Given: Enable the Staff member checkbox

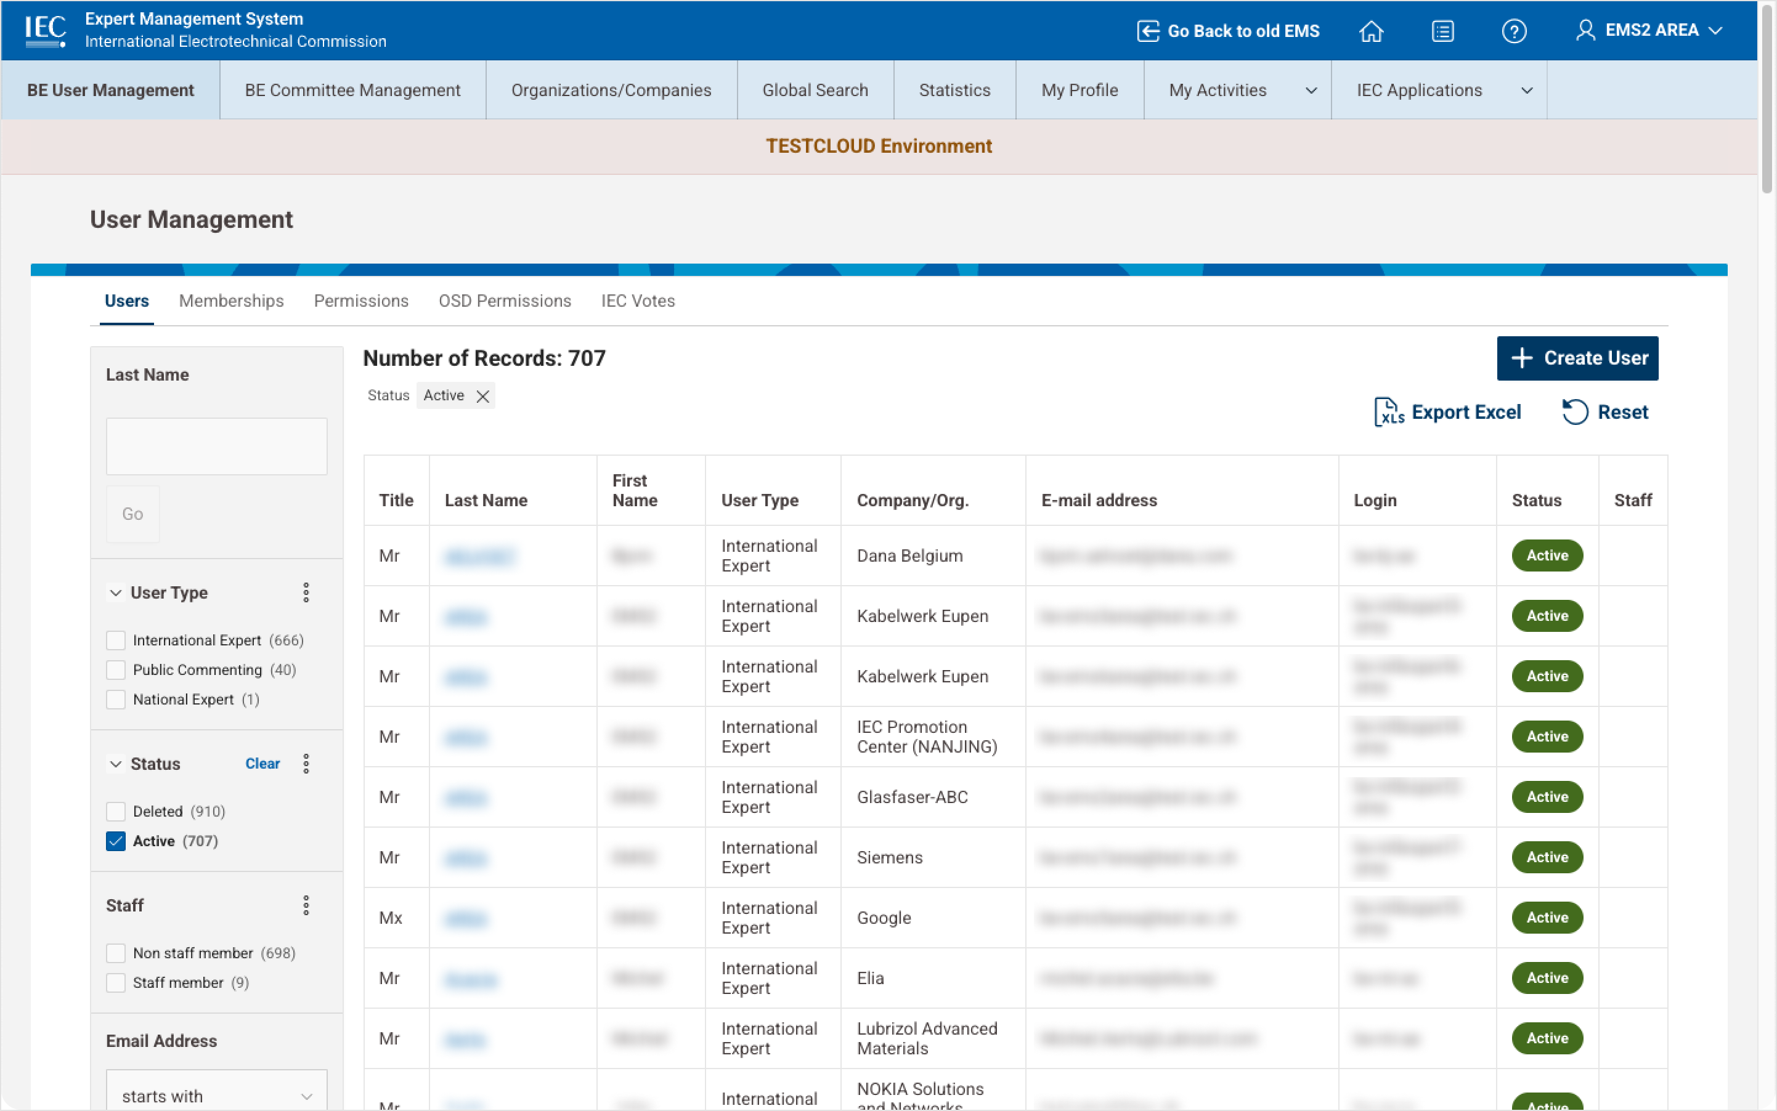Looking at the screenshot, I should [x=115, y=982].
